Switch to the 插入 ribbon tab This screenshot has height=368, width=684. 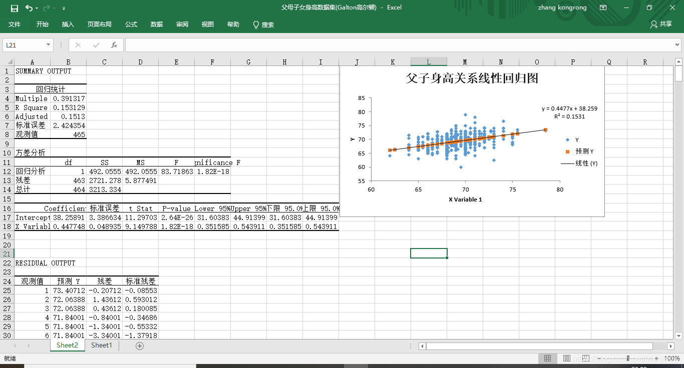(x=68, y=24)
